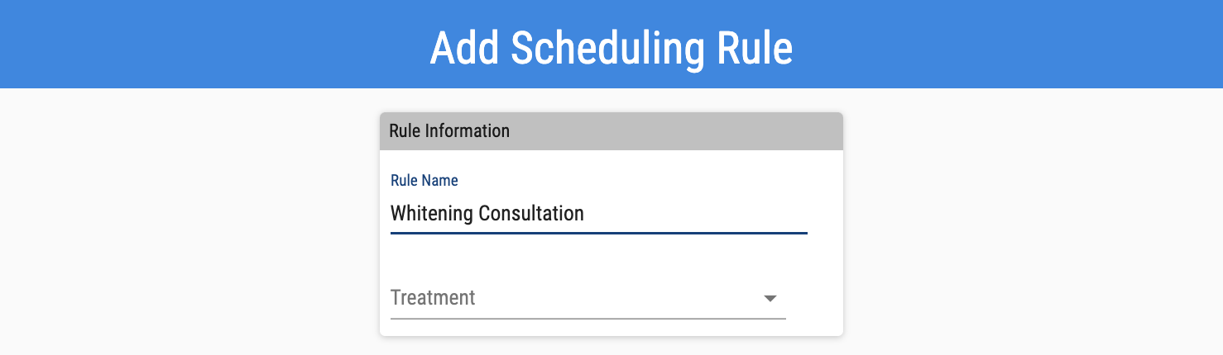1223x355 pixels.
Task: Expand the Treatment select field placeholder
Action: point(433,297)
